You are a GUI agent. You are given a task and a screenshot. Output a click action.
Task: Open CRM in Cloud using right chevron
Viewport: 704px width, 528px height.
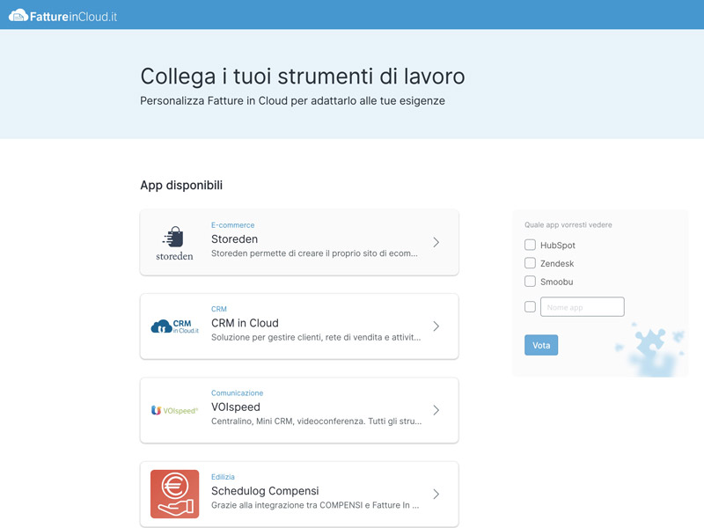(x=436, y=326)
